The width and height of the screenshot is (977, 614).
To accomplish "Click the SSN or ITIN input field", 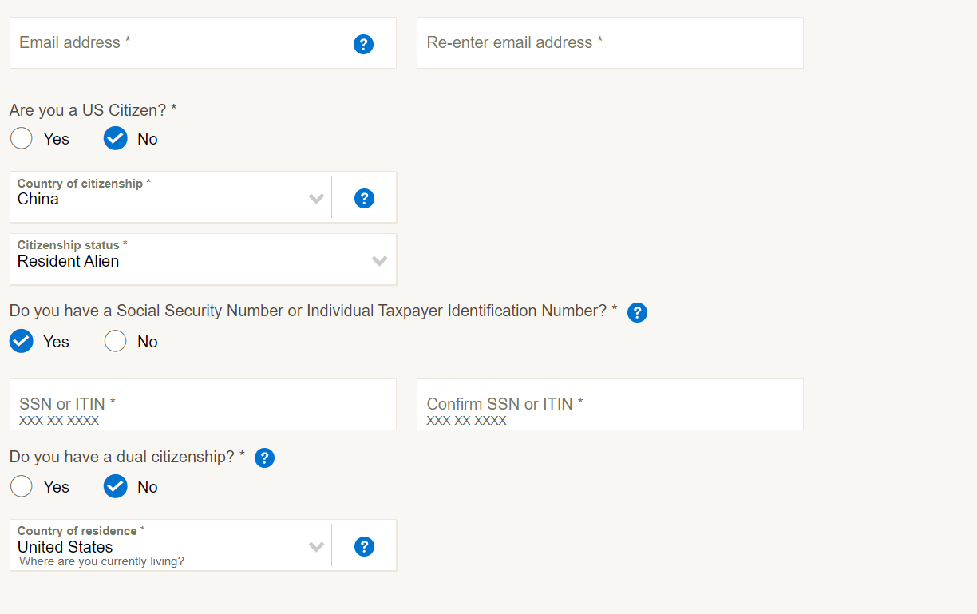I will 203,405.
